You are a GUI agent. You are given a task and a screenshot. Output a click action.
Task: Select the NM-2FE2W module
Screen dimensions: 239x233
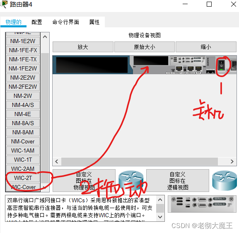coord(23,87)
